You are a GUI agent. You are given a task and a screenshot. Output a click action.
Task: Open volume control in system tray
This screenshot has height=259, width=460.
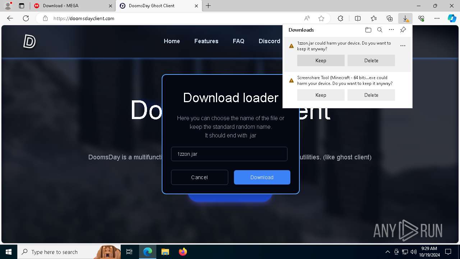[x=413, y=252]
